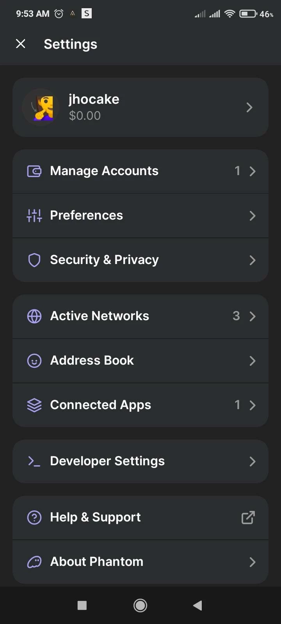Click the sliders icon beside Preferences
The width and height of the screenshot is (281, 624).
34,215
